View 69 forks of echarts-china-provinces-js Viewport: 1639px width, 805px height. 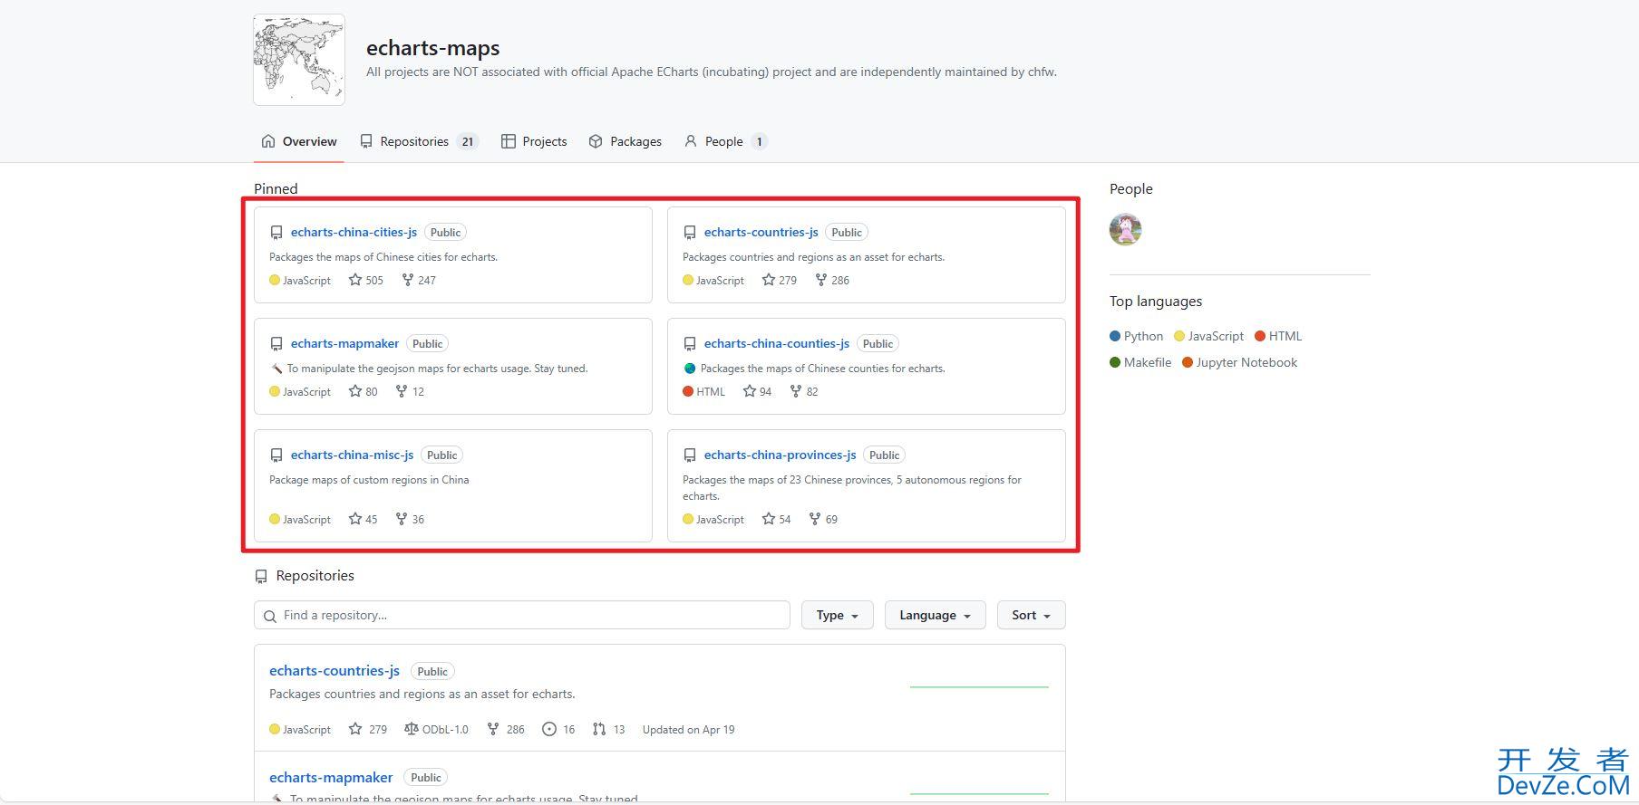point(823,519)
